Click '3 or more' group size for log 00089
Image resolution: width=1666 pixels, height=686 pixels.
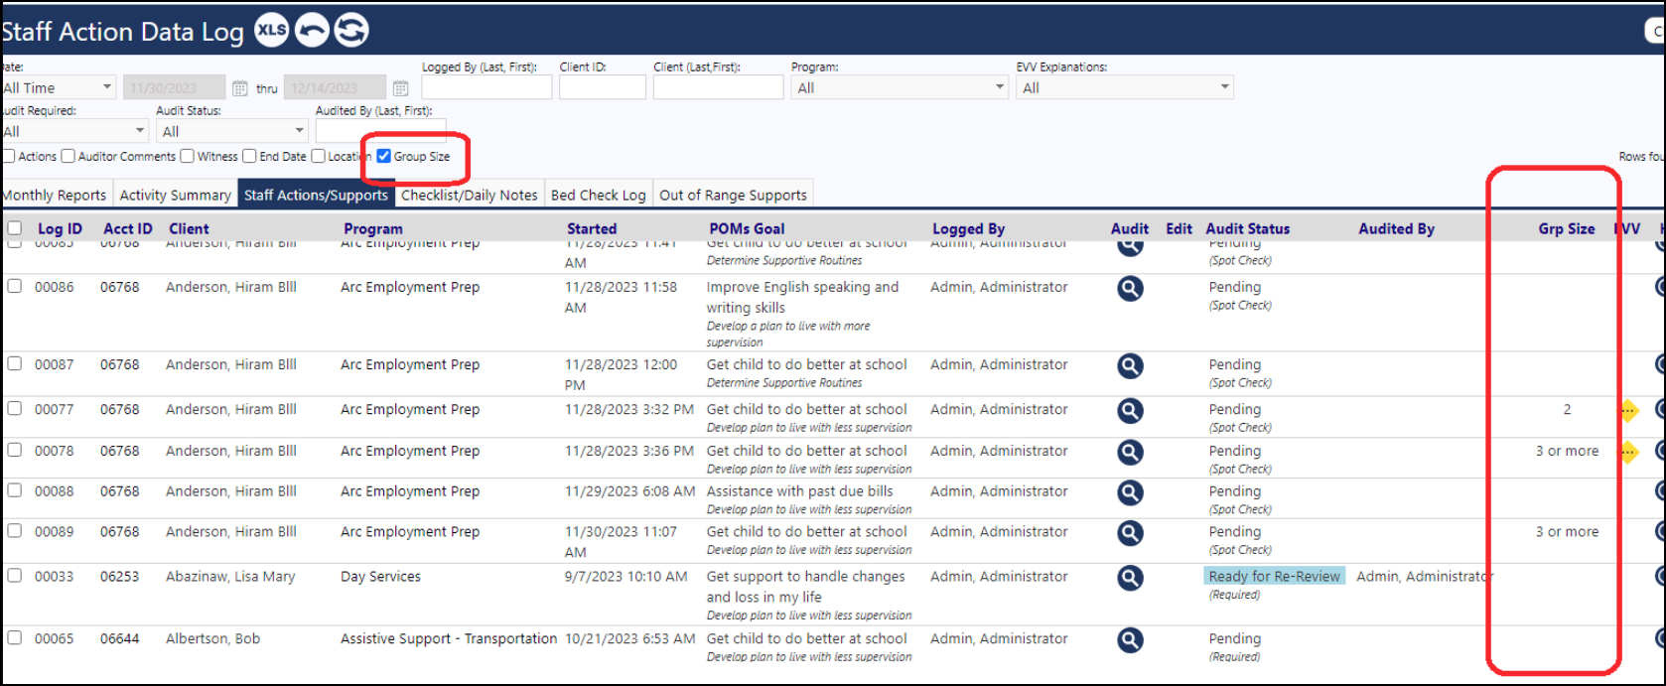[x=1567, y=531]
